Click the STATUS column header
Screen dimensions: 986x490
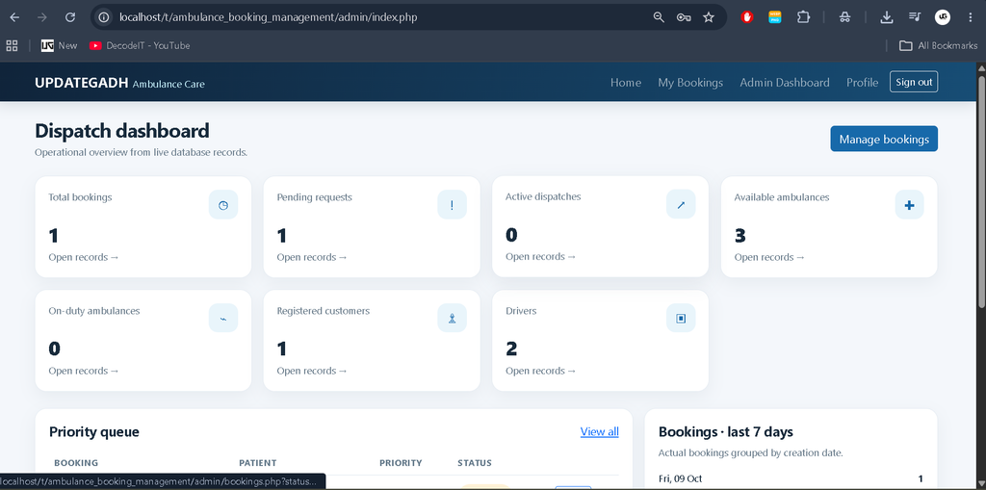click(475, 463)
